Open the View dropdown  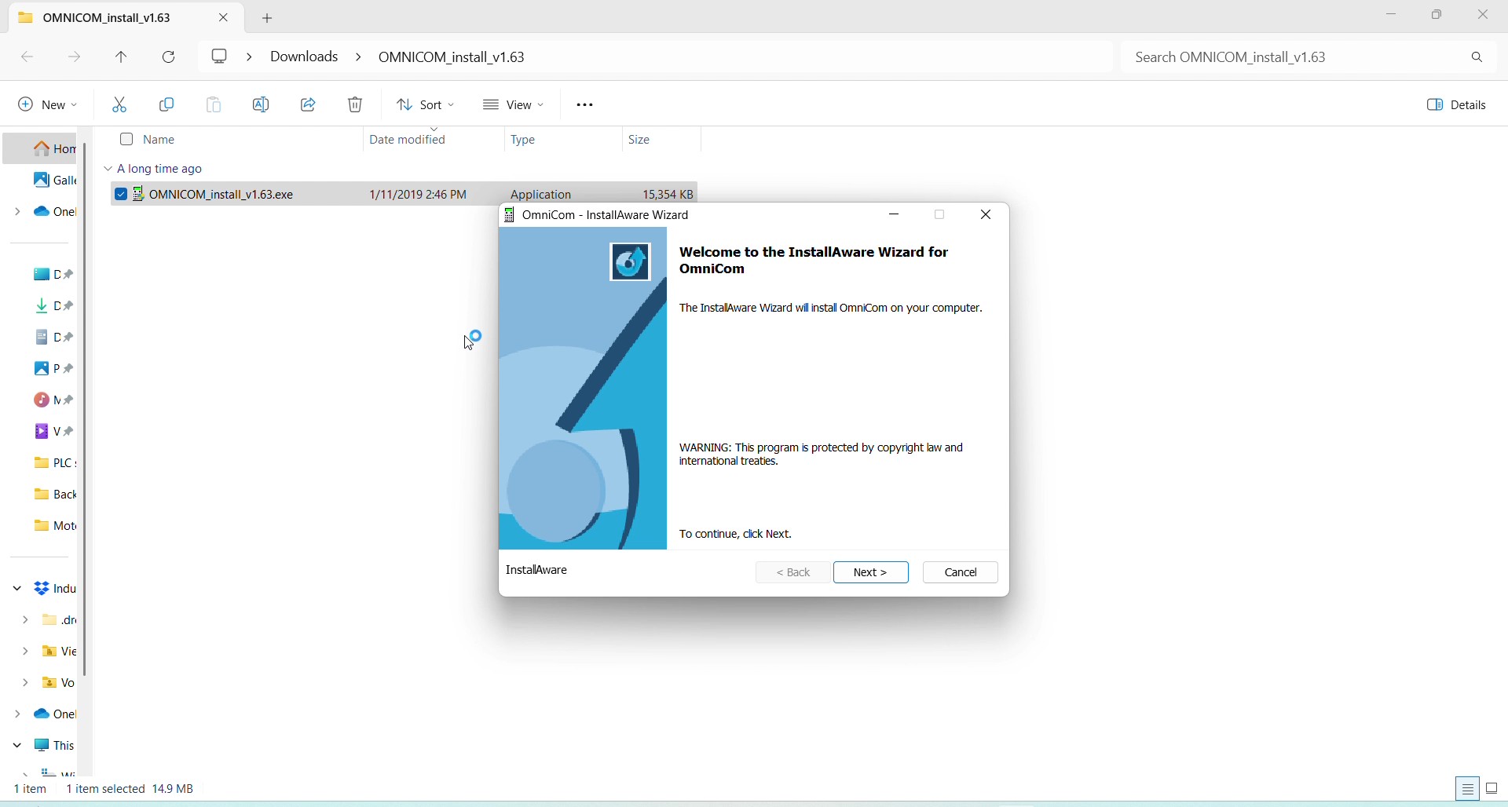(x=514, y=105)
